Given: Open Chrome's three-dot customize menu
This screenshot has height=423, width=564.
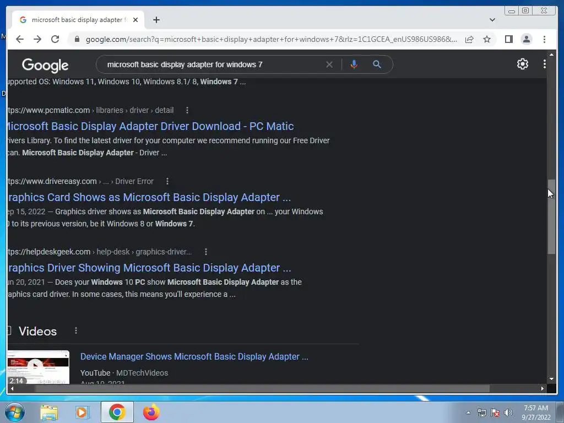Looking at the screenshot, I should pos(544,39).
